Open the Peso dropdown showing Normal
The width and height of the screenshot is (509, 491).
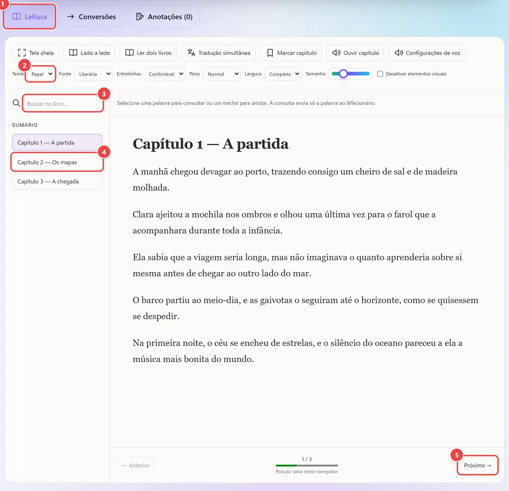point(221,74)
